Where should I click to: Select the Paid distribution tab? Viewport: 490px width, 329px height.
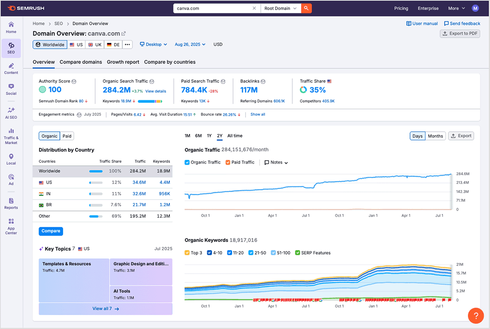[x=67, y=136]
